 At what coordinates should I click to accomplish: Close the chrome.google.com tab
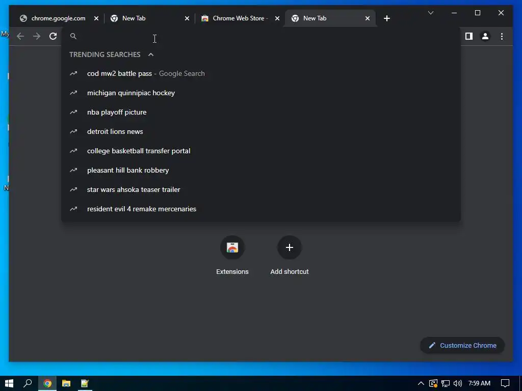click(x=96, y=18)
